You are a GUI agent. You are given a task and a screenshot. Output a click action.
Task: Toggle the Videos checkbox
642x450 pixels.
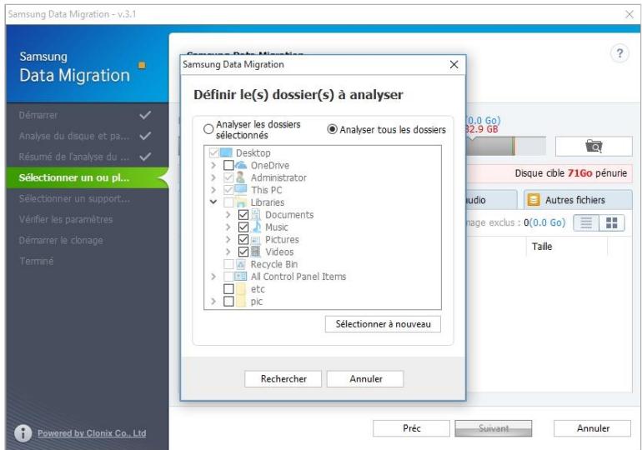[243, 252]
